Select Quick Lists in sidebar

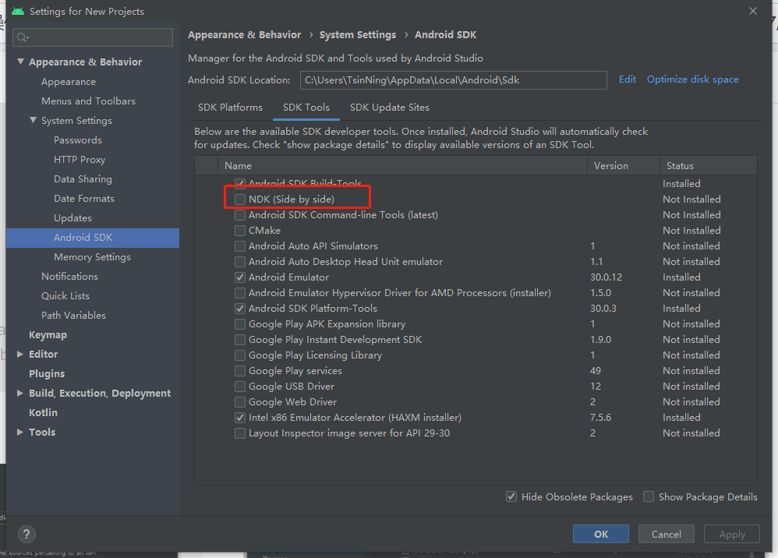(65, 296)
